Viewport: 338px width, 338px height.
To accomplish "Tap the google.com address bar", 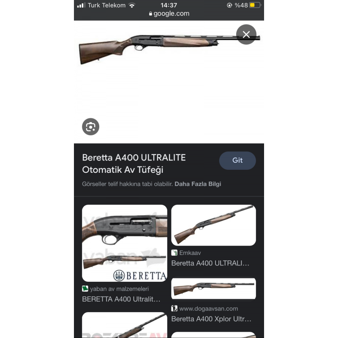I will [x=169, y=14].
